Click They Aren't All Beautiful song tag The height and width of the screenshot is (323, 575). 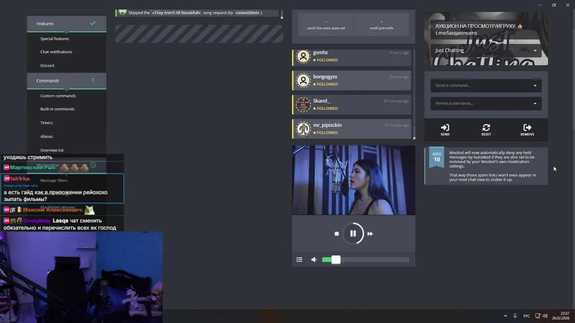(x=177, y=13)
